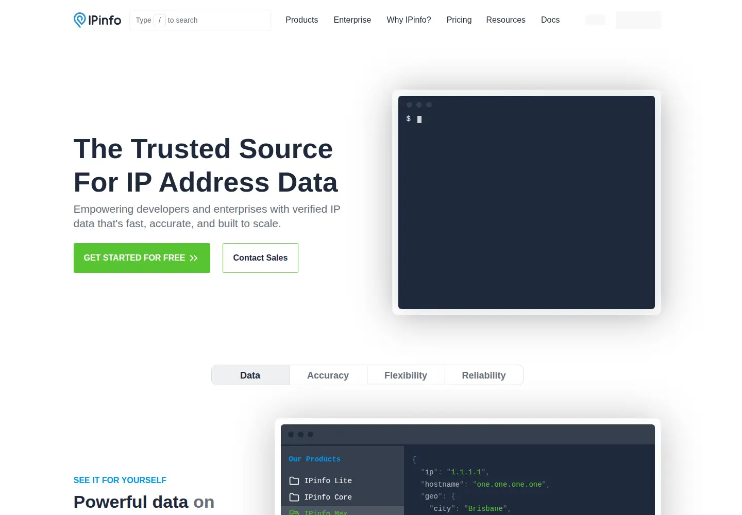742x515 pixels.
Task: Open the Docs link
Action: 550,20
